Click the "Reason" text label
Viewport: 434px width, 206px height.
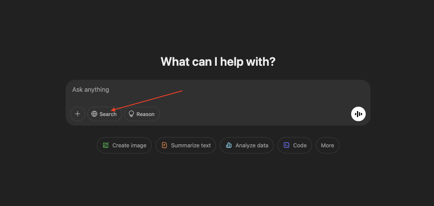point(145,114)
